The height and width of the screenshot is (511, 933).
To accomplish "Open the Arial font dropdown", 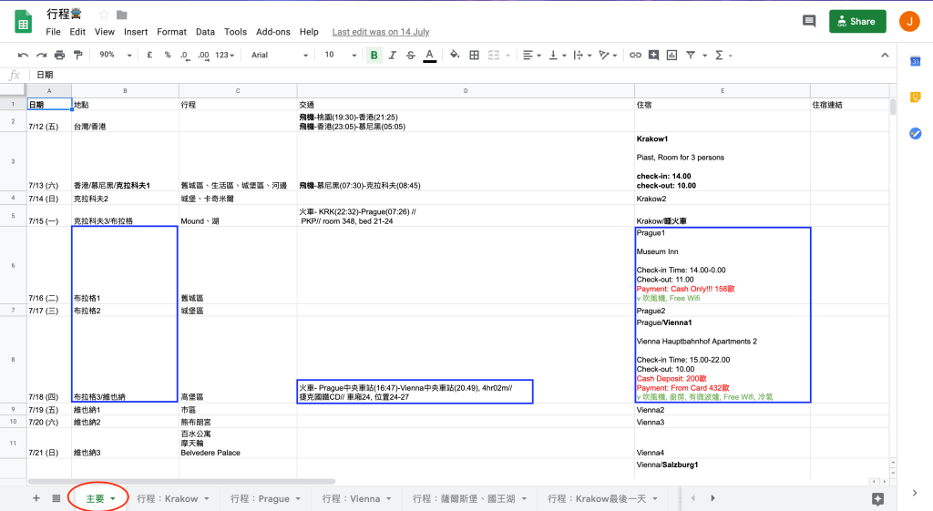I will point(278,55).
